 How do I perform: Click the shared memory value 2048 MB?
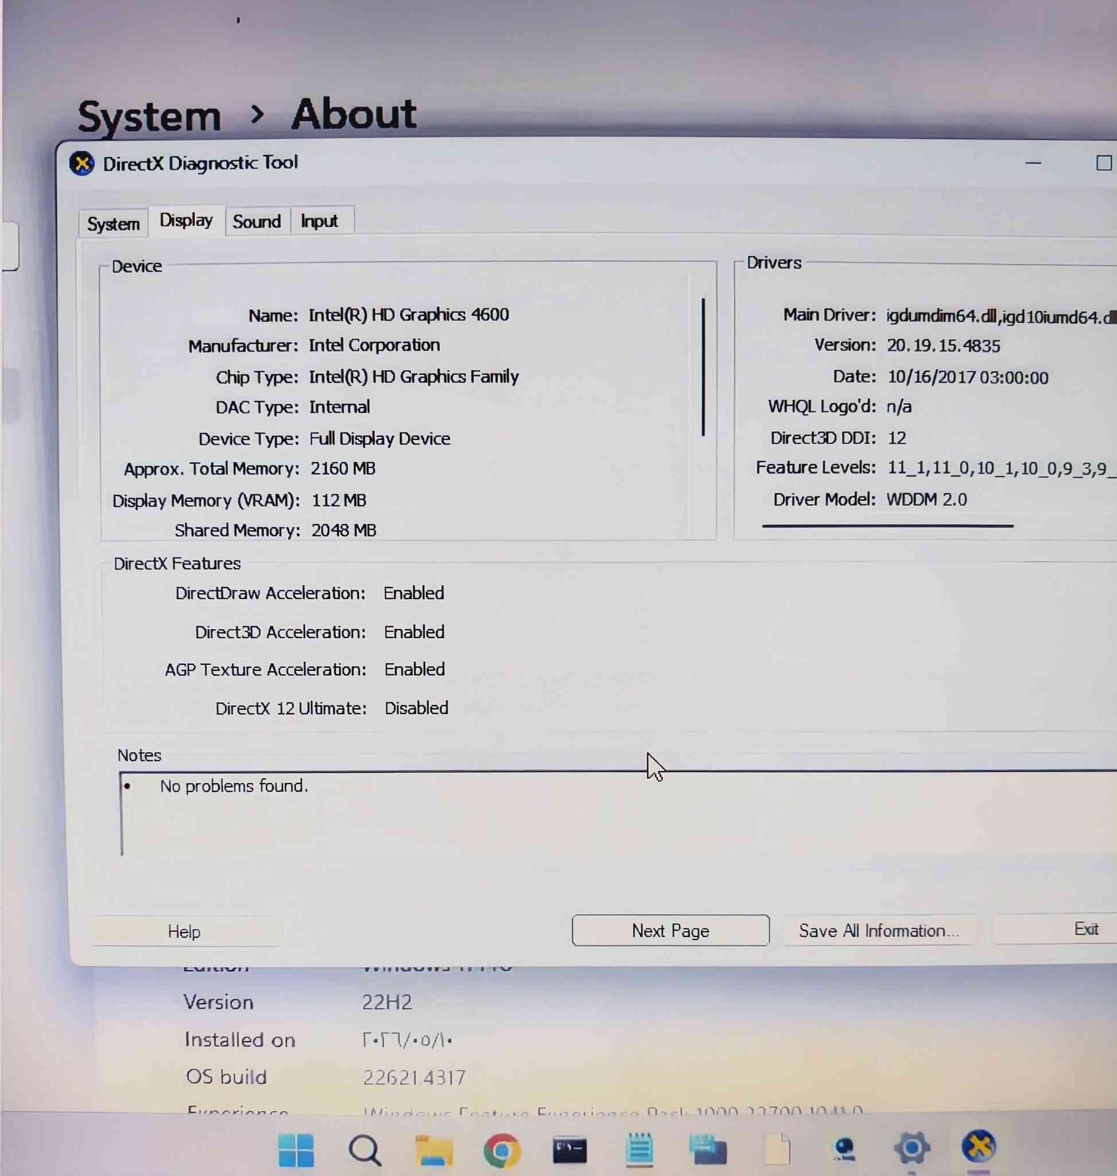[x=344, y=529]
